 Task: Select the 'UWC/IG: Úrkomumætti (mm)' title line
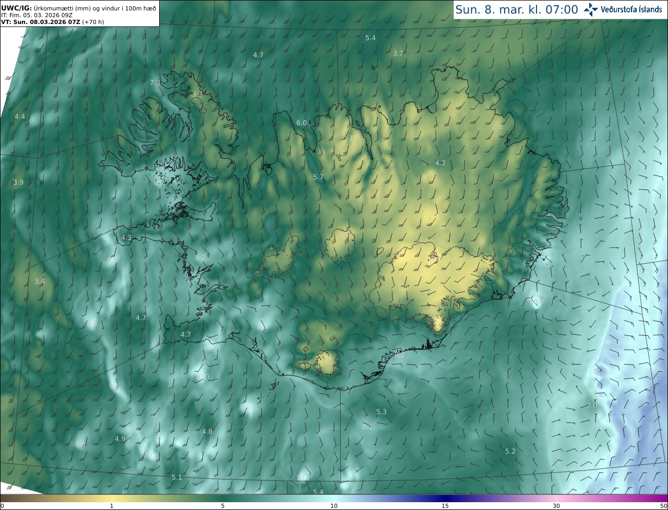coord(79,8)
